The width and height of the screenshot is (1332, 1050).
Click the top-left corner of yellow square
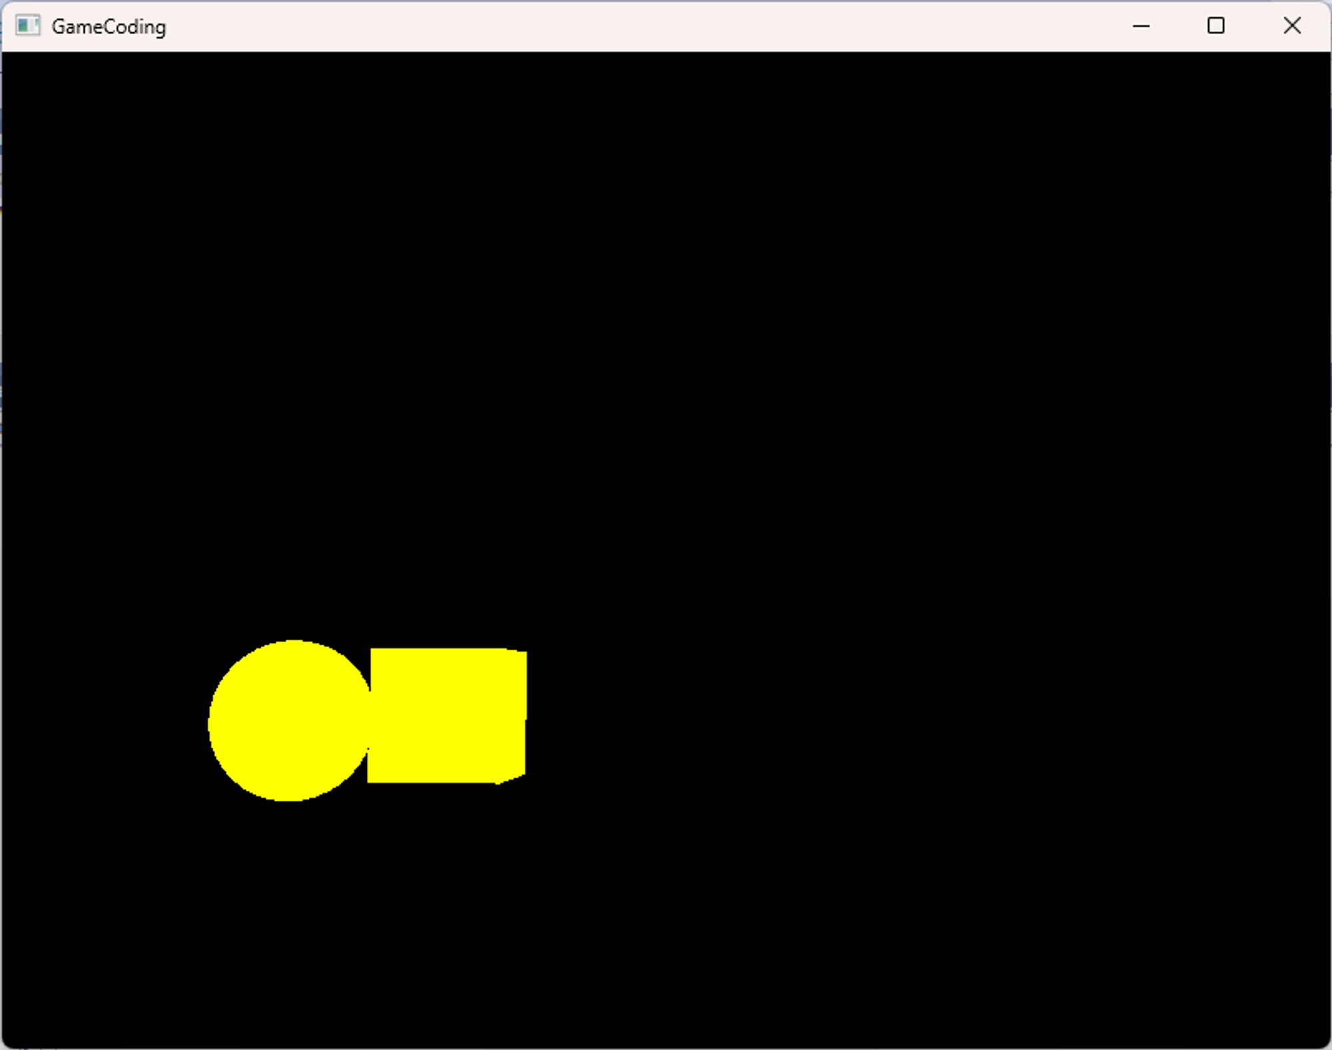tap(373, 650)
